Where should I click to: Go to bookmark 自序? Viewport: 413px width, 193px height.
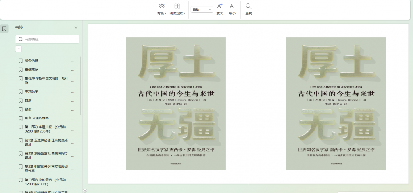pos(28,101)
